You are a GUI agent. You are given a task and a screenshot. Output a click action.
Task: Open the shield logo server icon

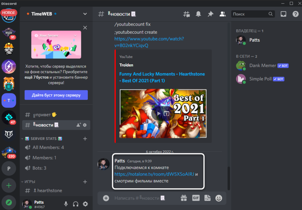coord(9,134)
